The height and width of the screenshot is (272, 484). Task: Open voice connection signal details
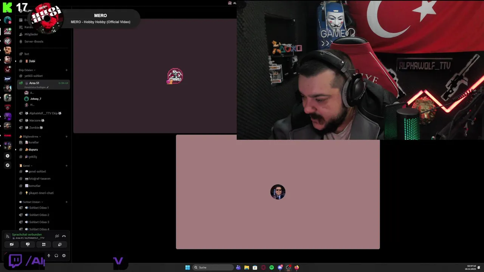coord(7,236)
